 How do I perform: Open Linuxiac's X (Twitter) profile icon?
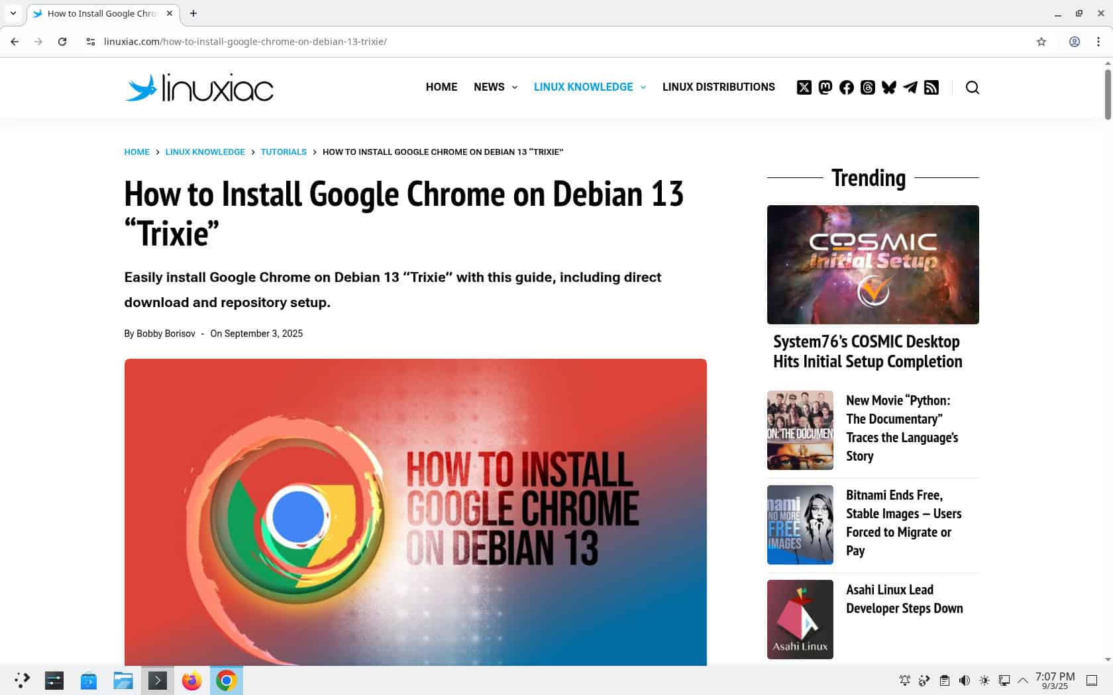(804, 87)
